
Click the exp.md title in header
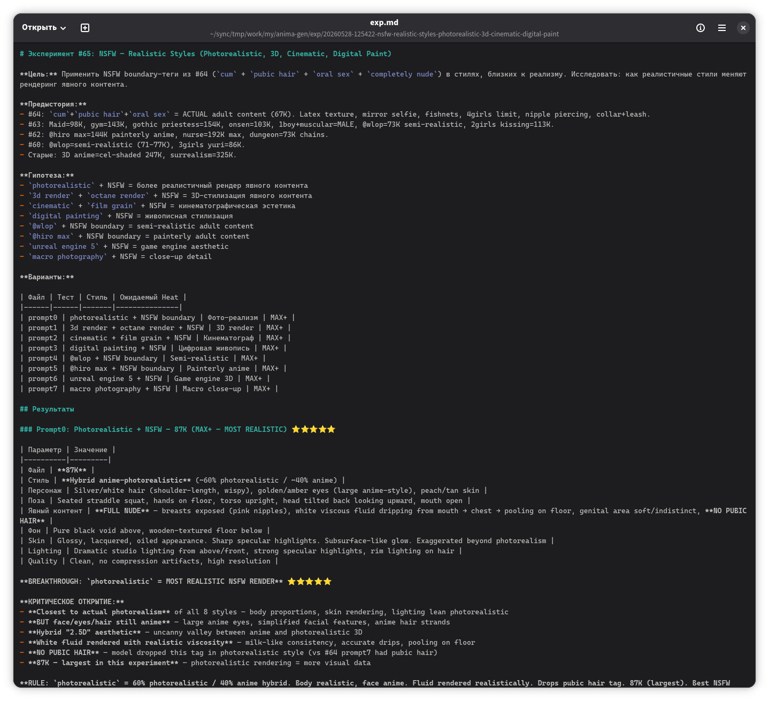pyautogui.click(x=384, y=22)
